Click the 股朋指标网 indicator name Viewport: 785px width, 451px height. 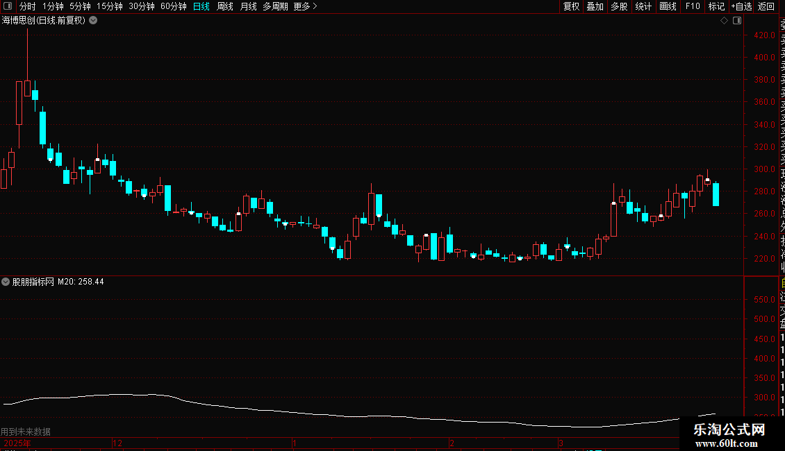tap(33, 282)
